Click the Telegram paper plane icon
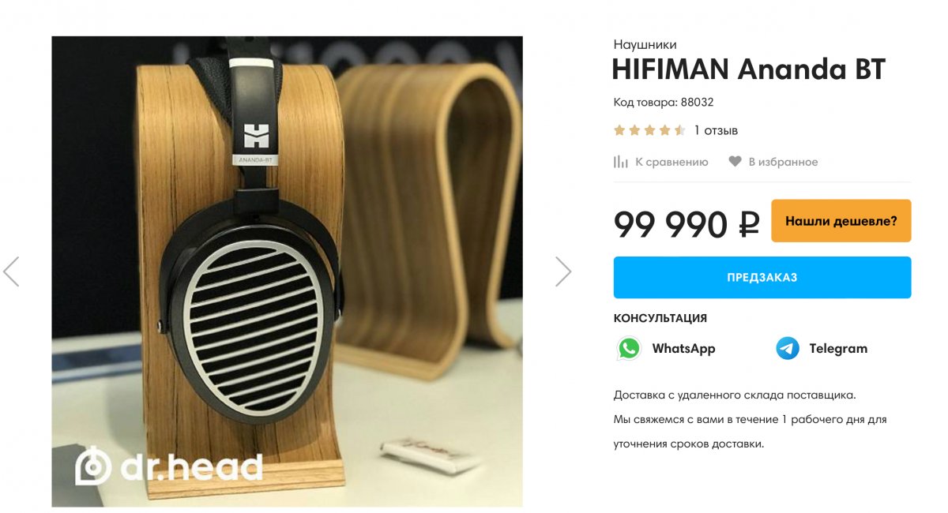This screenshot has height=513, width=948. pyautogui.click(x=788, y=348)
